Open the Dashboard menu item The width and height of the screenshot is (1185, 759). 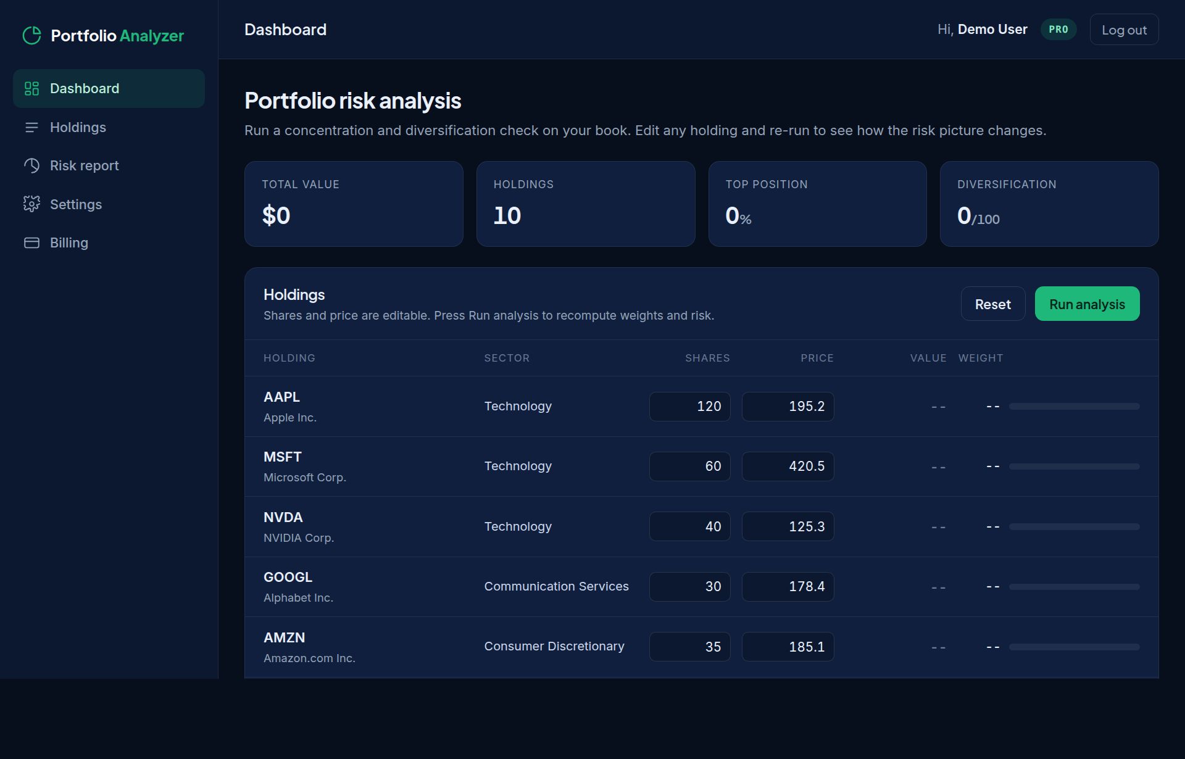coord(109,88)
